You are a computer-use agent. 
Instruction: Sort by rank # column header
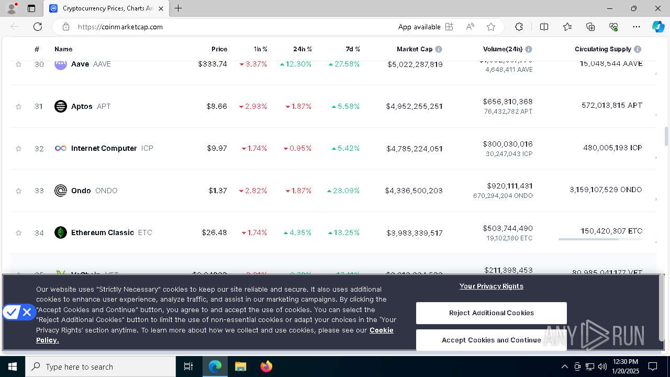[37, 49]
